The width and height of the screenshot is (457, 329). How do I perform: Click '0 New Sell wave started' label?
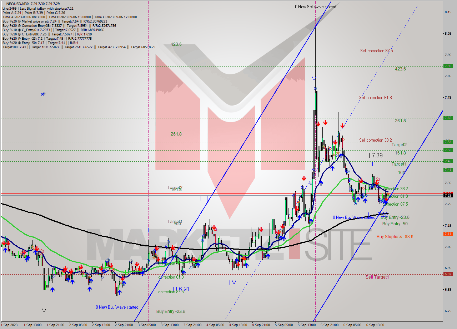(x=315, y=7)
